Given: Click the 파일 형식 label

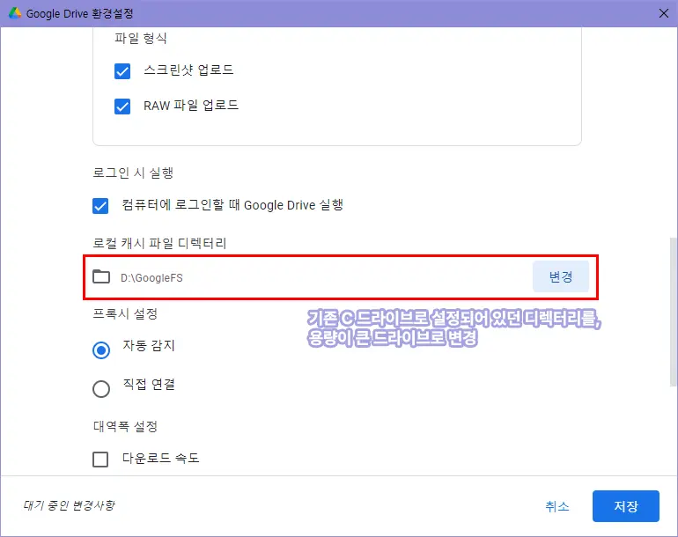Looking at the screenshot, I should coord(141,38).
